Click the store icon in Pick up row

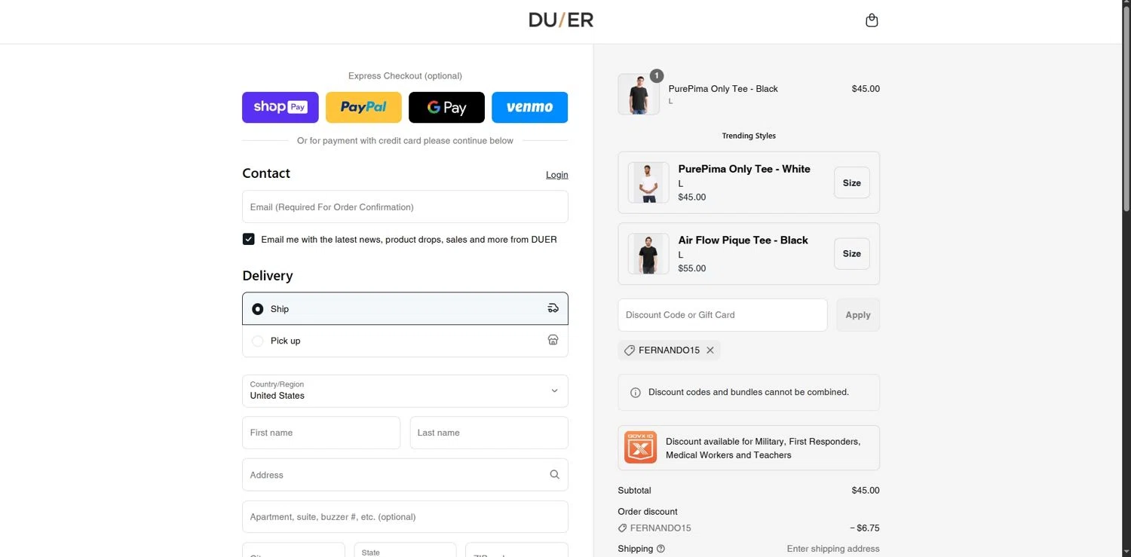pyautogui.click(x=553, y=340)
